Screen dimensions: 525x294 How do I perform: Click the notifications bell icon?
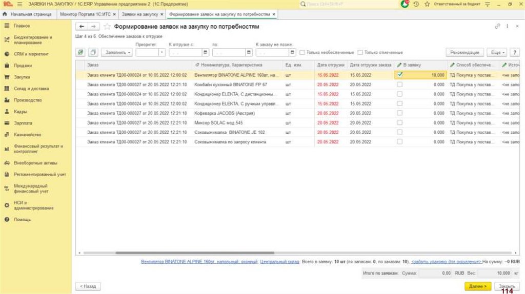(405, 4)
